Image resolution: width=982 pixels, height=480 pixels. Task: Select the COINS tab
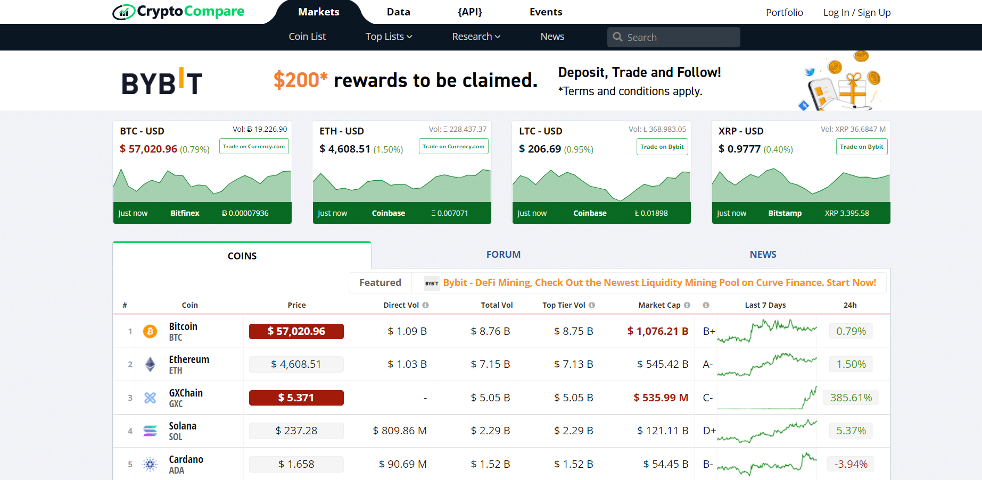(x=242, y=256)
